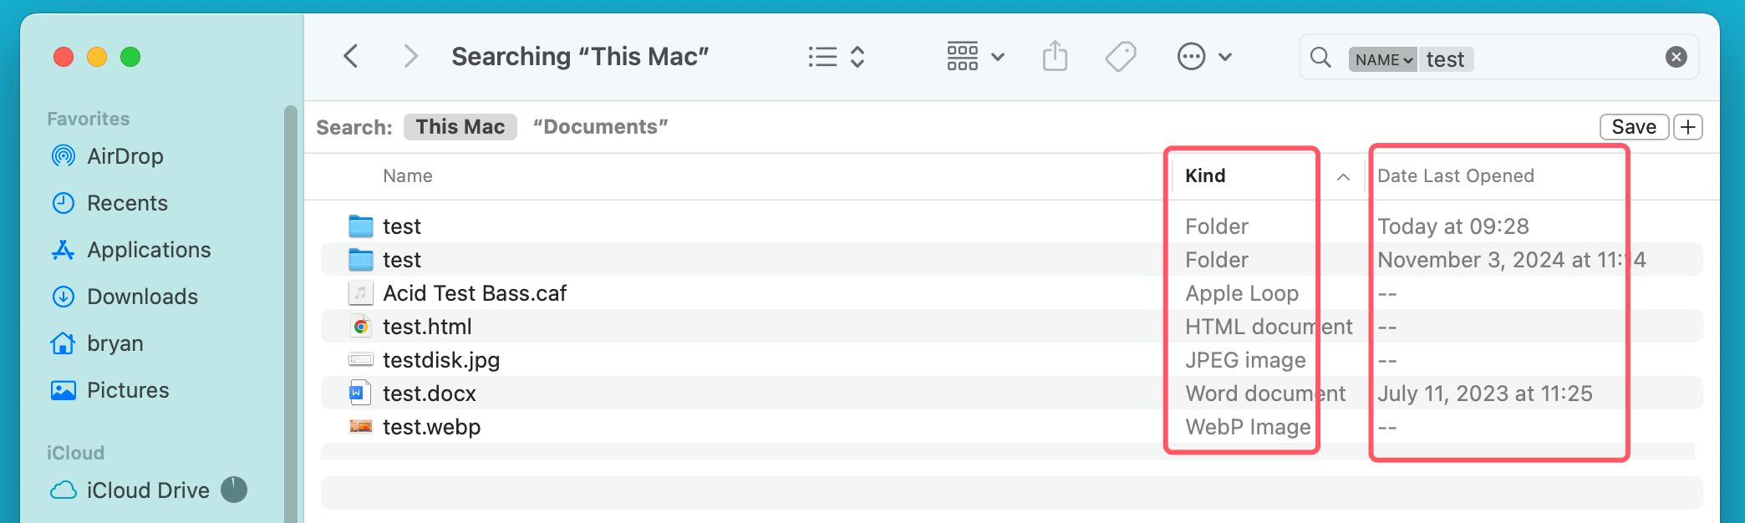Viewport: 1745px width, 523px height.
Task: Click the Save search button
Action: point(1633,126)
